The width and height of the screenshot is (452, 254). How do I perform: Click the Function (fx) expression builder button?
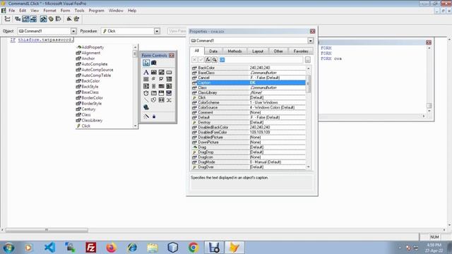pos(208,59)
